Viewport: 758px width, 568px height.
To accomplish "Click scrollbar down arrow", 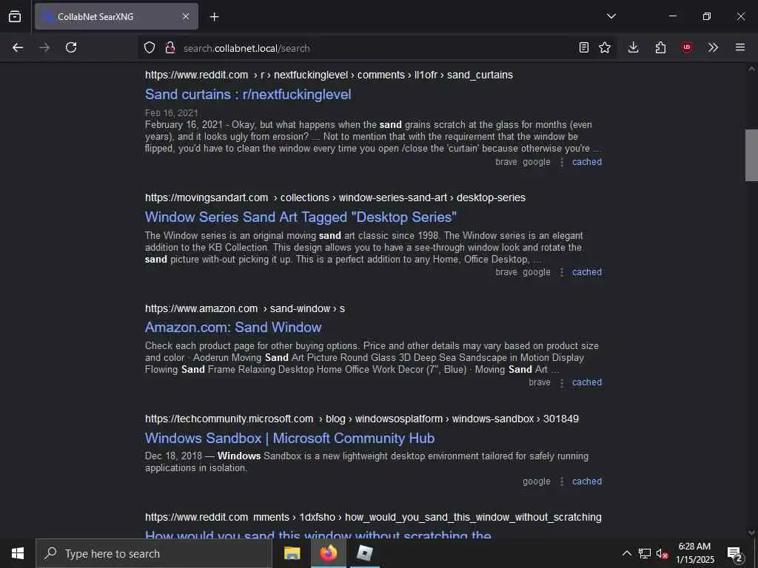I will [x=751, y=532].
